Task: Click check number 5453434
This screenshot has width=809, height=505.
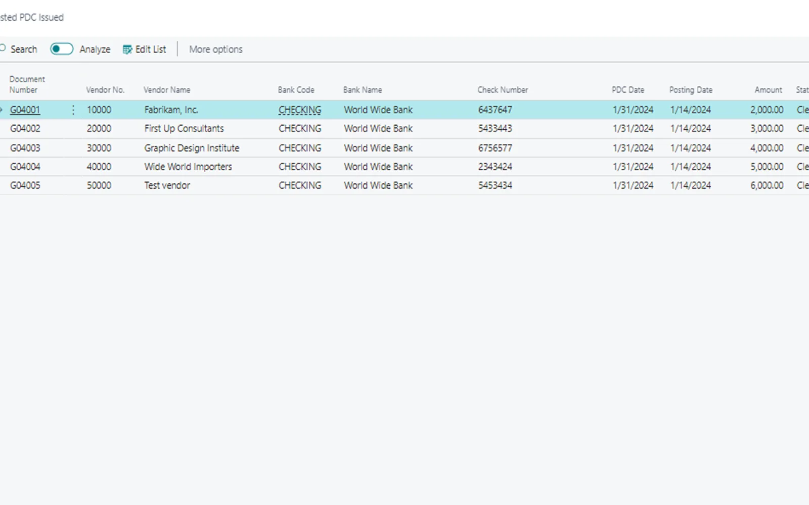Action: pos(495,185)
